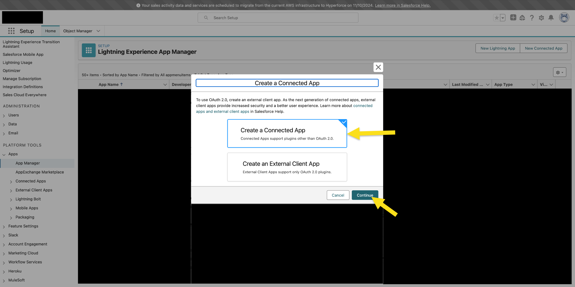575x287 pixels.
Task: Click the Continue button
Action: tap(365, 195)
